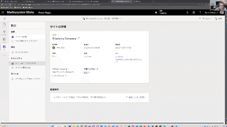
Task: Open the more options ellipsis in left rail
Action: [x=4, y=55]
